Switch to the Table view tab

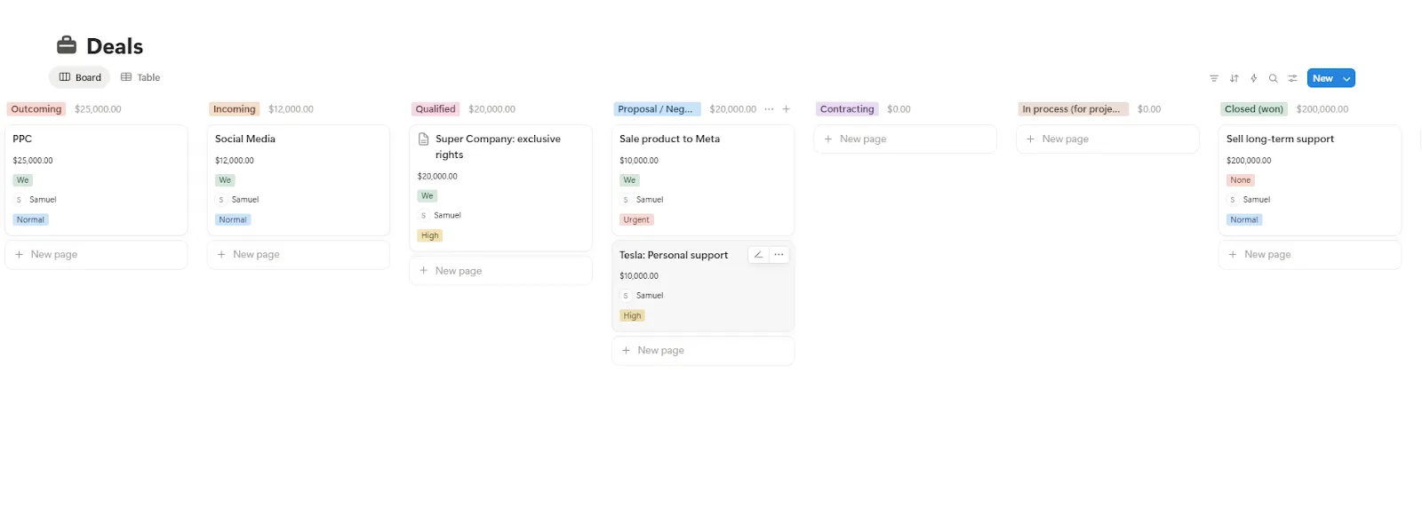140,77
